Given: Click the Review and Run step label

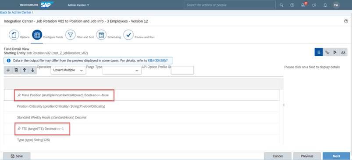Looking at the screenshot, I should [145, 37].
